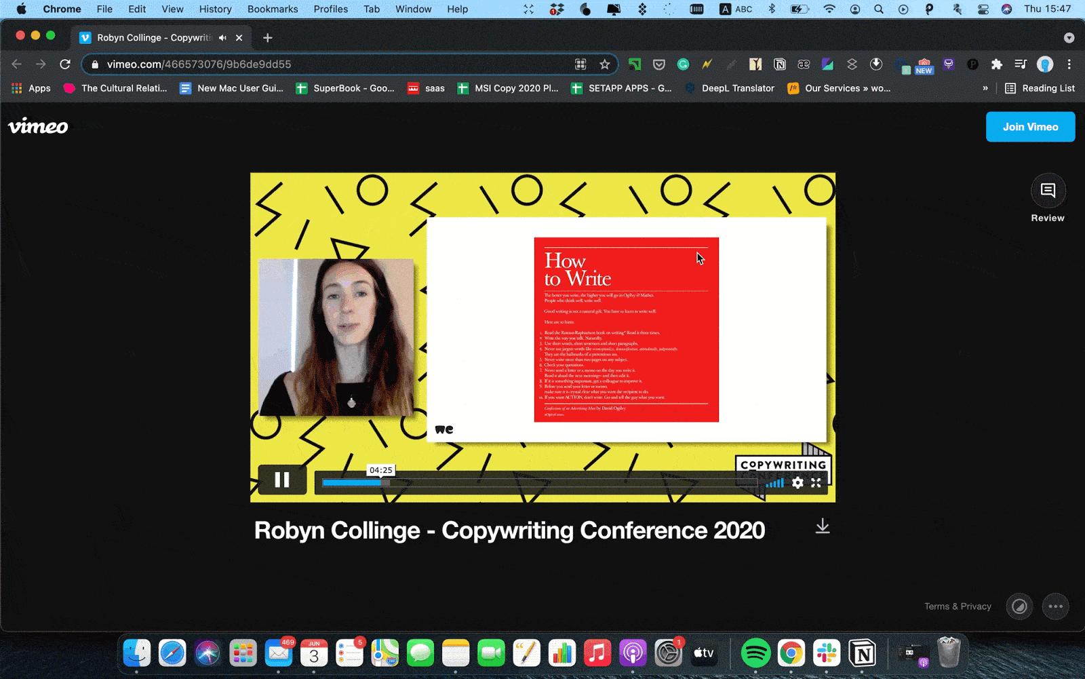Bookmark this page with star icon
The image size is (1085, 679).
click(x=604, y=64)
